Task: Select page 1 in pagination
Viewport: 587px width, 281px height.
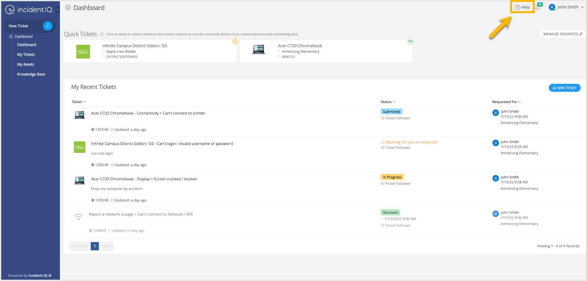Action: (95, 246)
